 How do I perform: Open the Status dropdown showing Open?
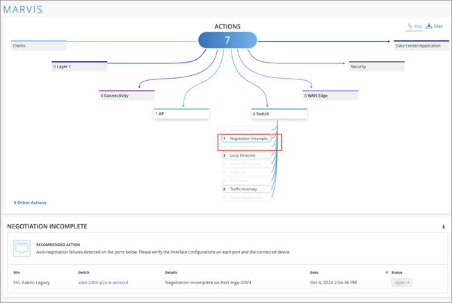tap(401, 283)
